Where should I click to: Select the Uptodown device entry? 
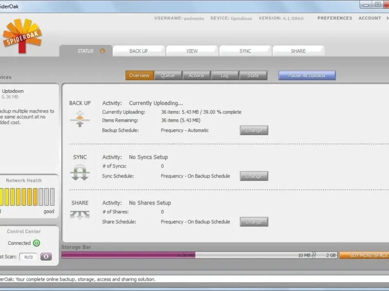[13, 94]
